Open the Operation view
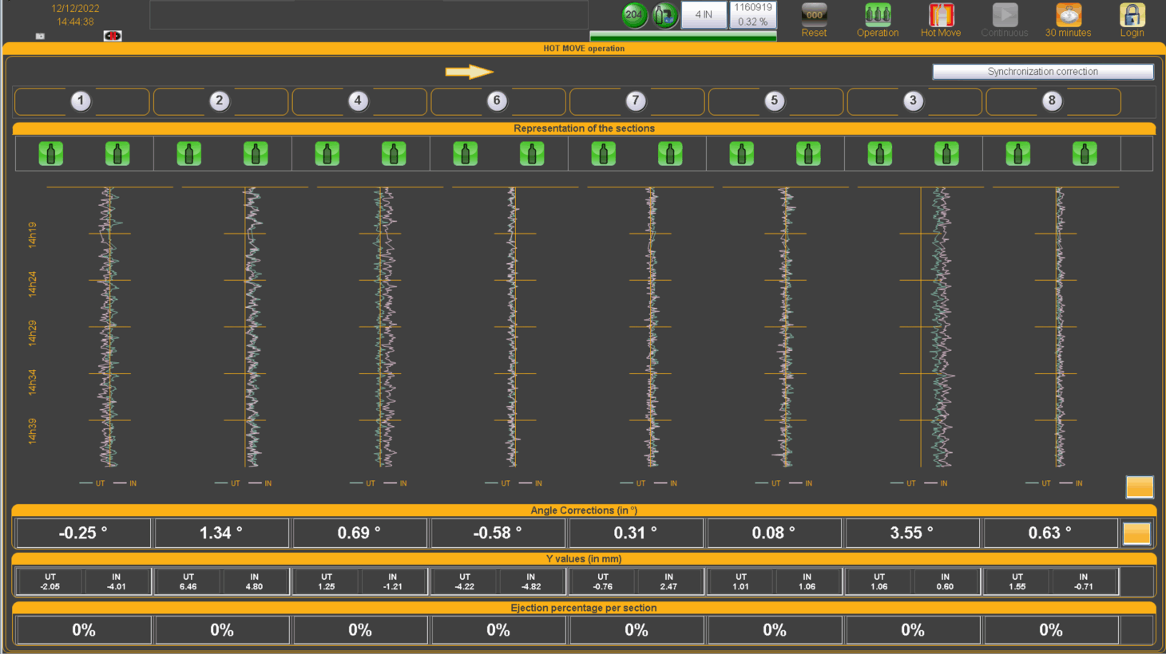Viewport: 1166px width, 654px height. coord(877,15)
